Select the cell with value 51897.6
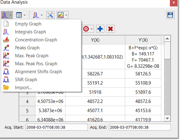Image resolution: width=180 pixels, height=140 pixels. (143, 92)
